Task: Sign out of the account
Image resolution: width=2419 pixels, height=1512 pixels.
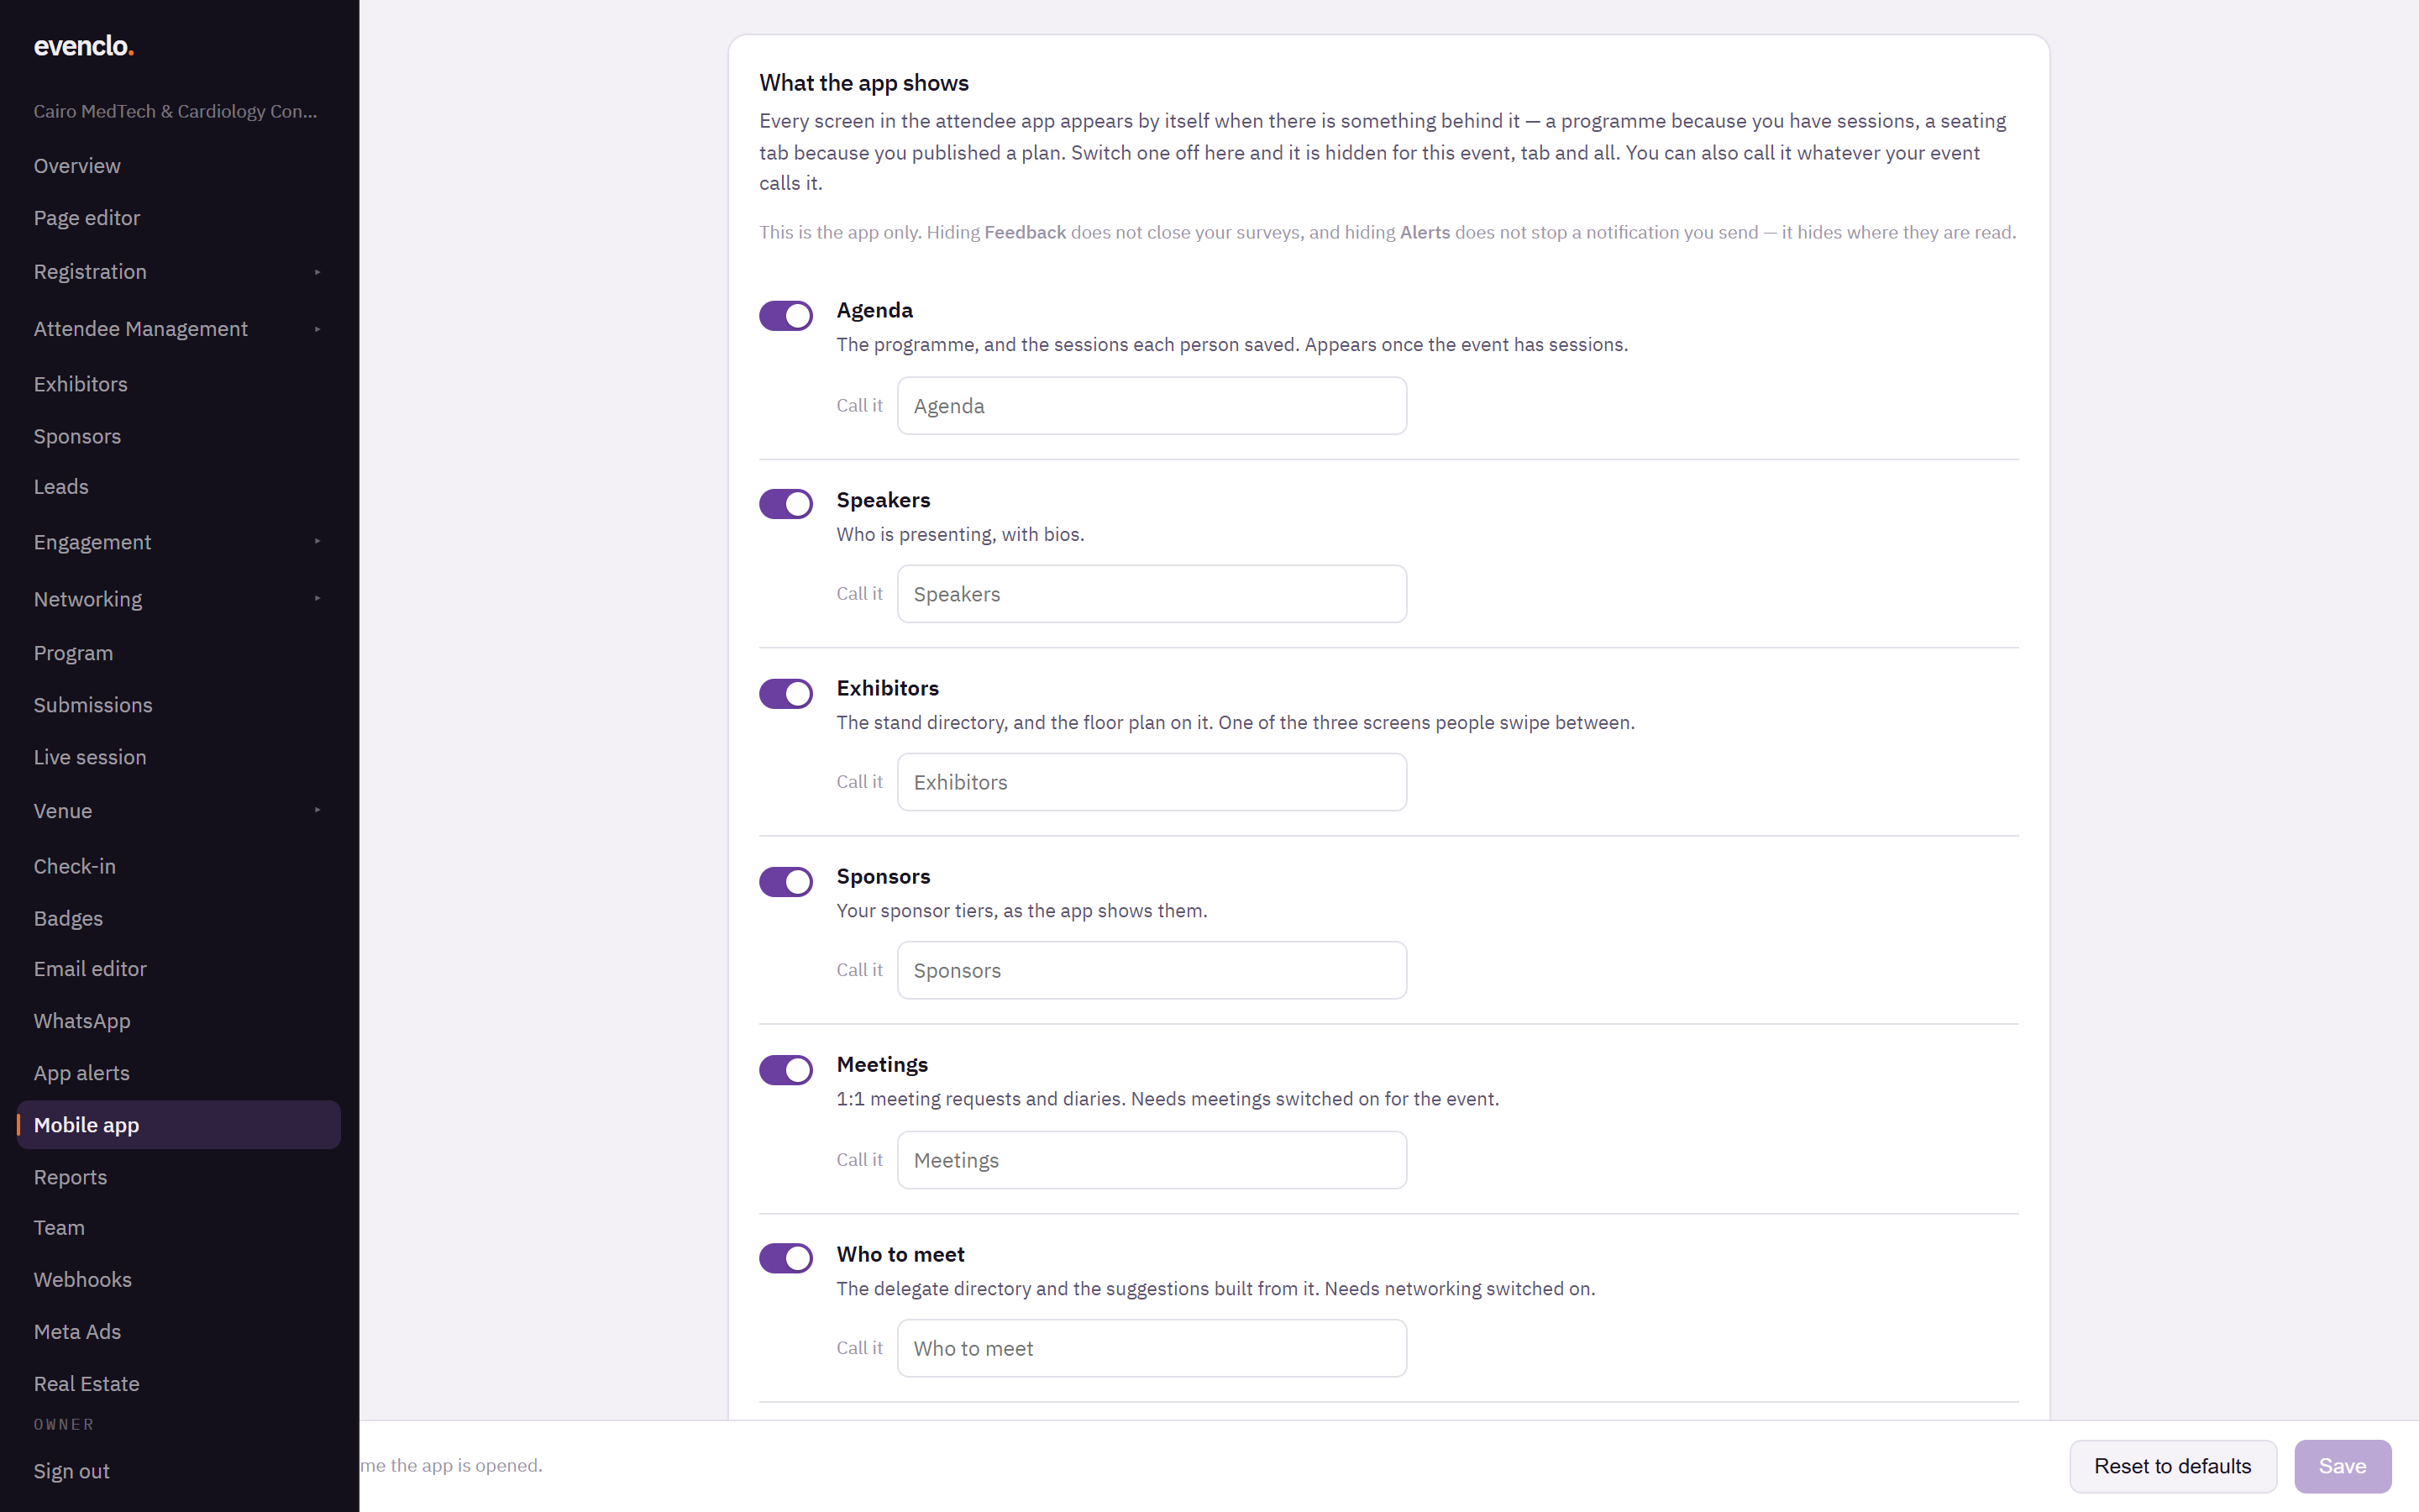Action: click(x=72, y=1471)
